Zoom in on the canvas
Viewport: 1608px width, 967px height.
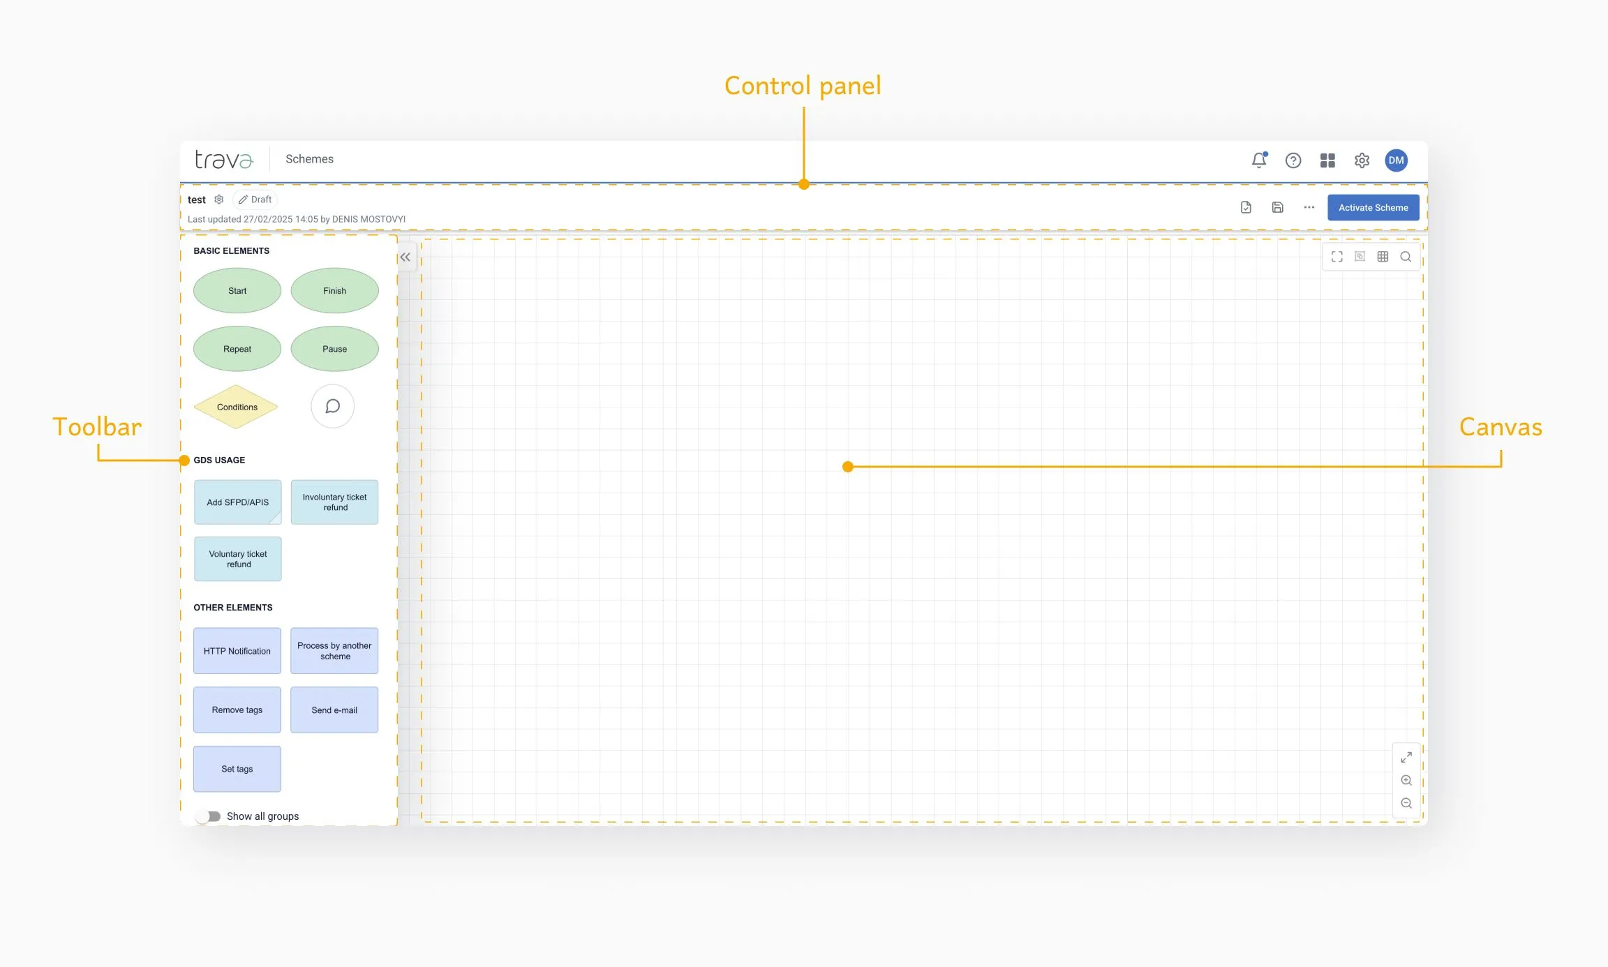coord(1406,780)
